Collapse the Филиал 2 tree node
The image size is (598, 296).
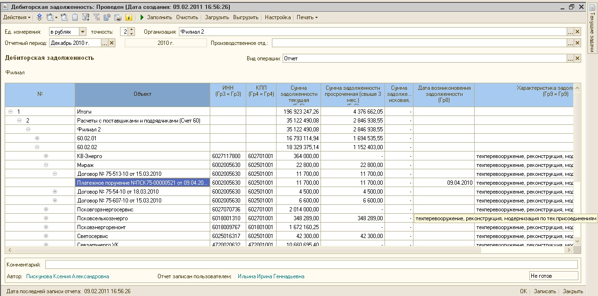[28, 130]
